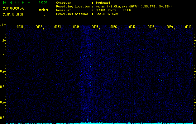Click version label 1.00f
The height and width of the screenshot is (124, 196).
[x=43, y=2]
